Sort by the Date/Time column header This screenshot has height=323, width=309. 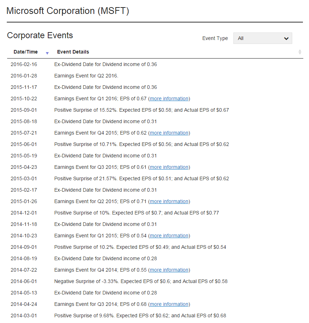[x=26, y=52]
